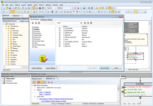153x106 pixels.
Task: Uncheck the User Data Types checkbox
Action: (x=33, y=41)
